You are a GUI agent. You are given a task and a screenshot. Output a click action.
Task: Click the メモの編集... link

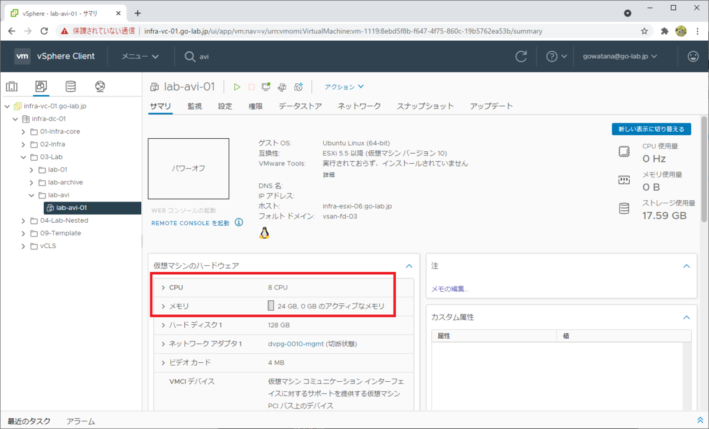tap(450, 289)
